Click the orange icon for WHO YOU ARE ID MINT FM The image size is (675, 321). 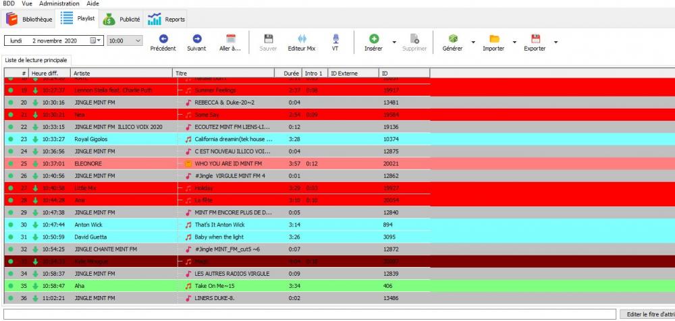point(188,164)
